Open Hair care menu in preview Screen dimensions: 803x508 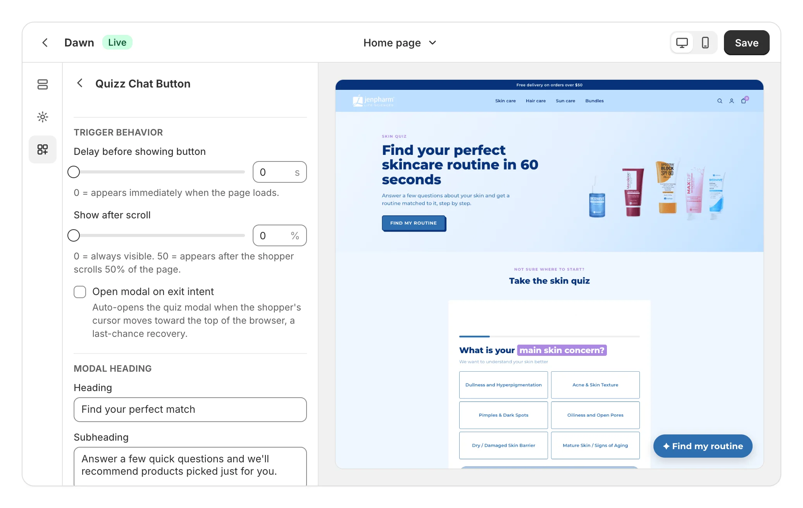coord(536,101)
